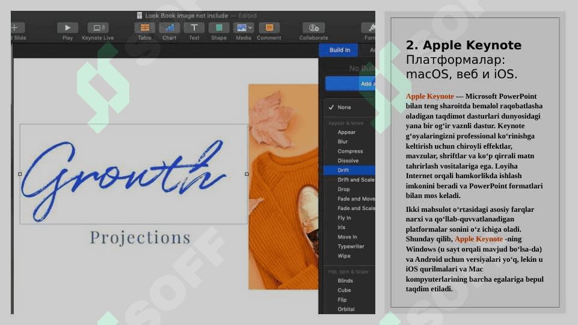This screenshot has height=325, width=578.
Task: Click Apple Keynote link in second paragraph
Action: click(479, 239)
